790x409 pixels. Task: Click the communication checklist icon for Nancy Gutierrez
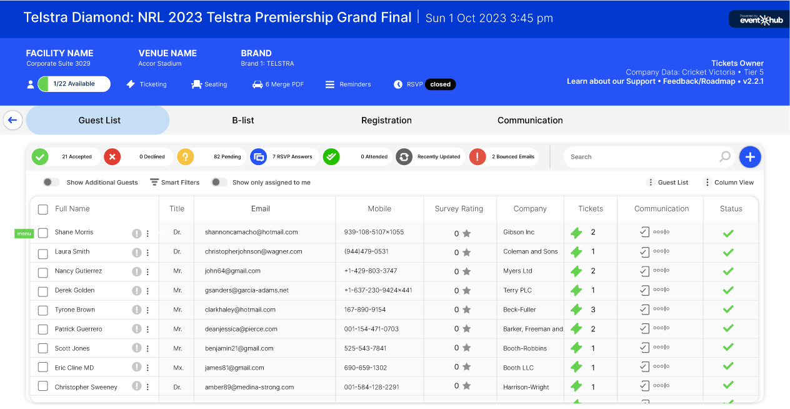tap(644, 271)
